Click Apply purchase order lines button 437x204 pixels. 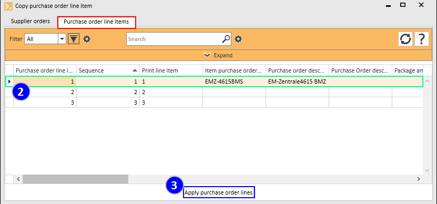[x=219, y=192]
